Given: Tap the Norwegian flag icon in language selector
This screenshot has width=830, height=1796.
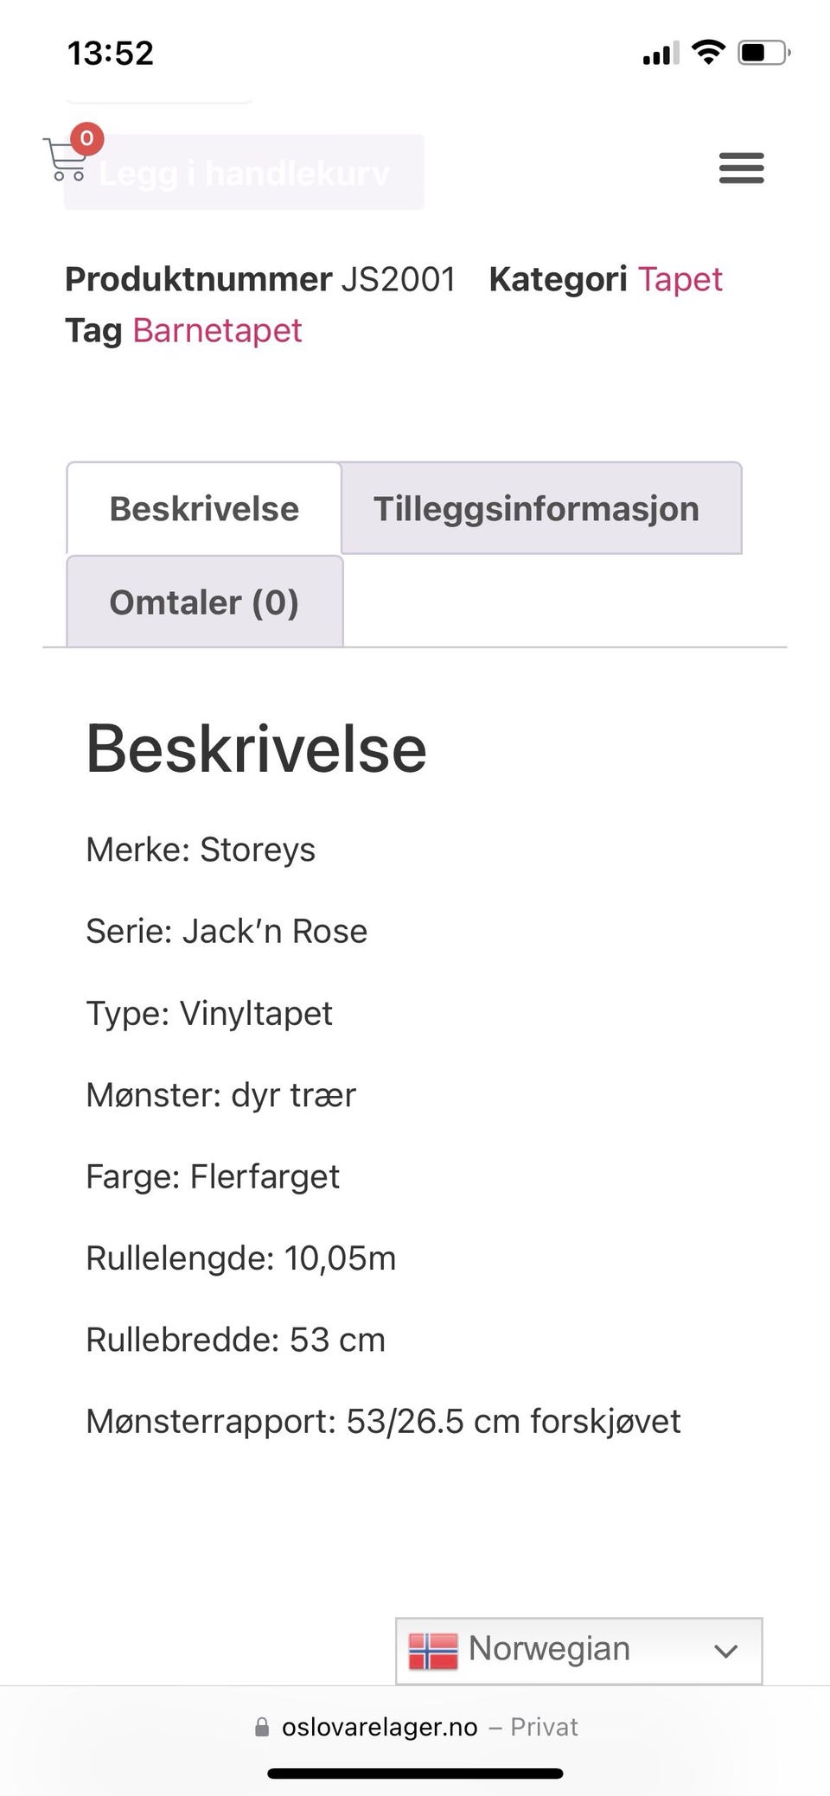Looking at the screenshot, I should [434, 1648].
